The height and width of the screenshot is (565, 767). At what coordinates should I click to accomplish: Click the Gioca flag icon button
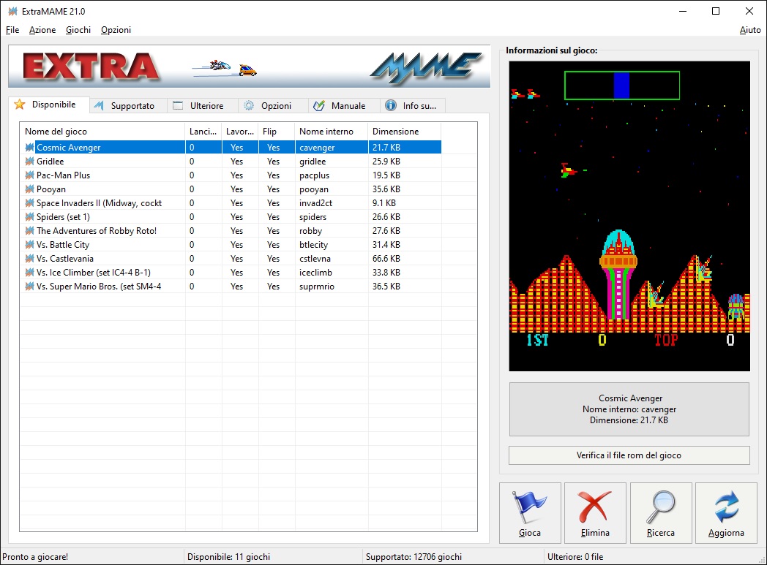(x=530, y=513)
